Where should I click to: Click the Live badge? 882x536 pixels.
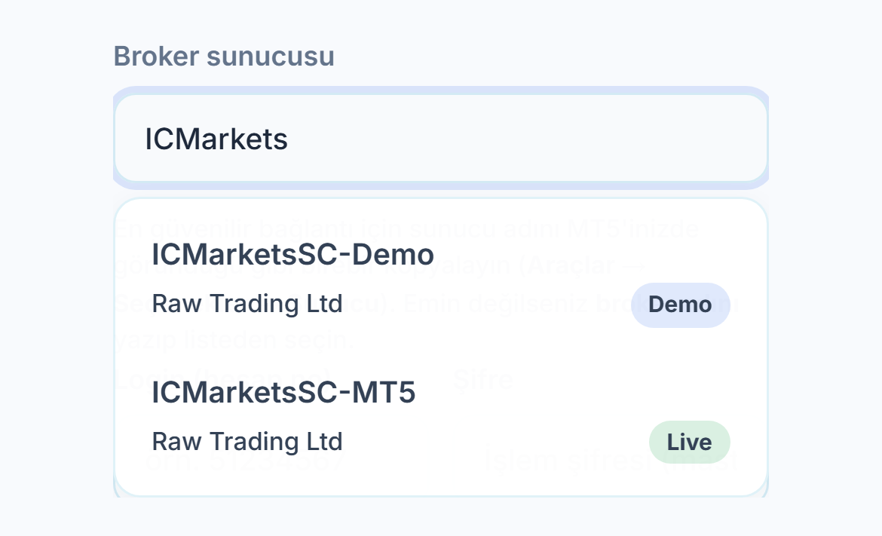point(689,442)
